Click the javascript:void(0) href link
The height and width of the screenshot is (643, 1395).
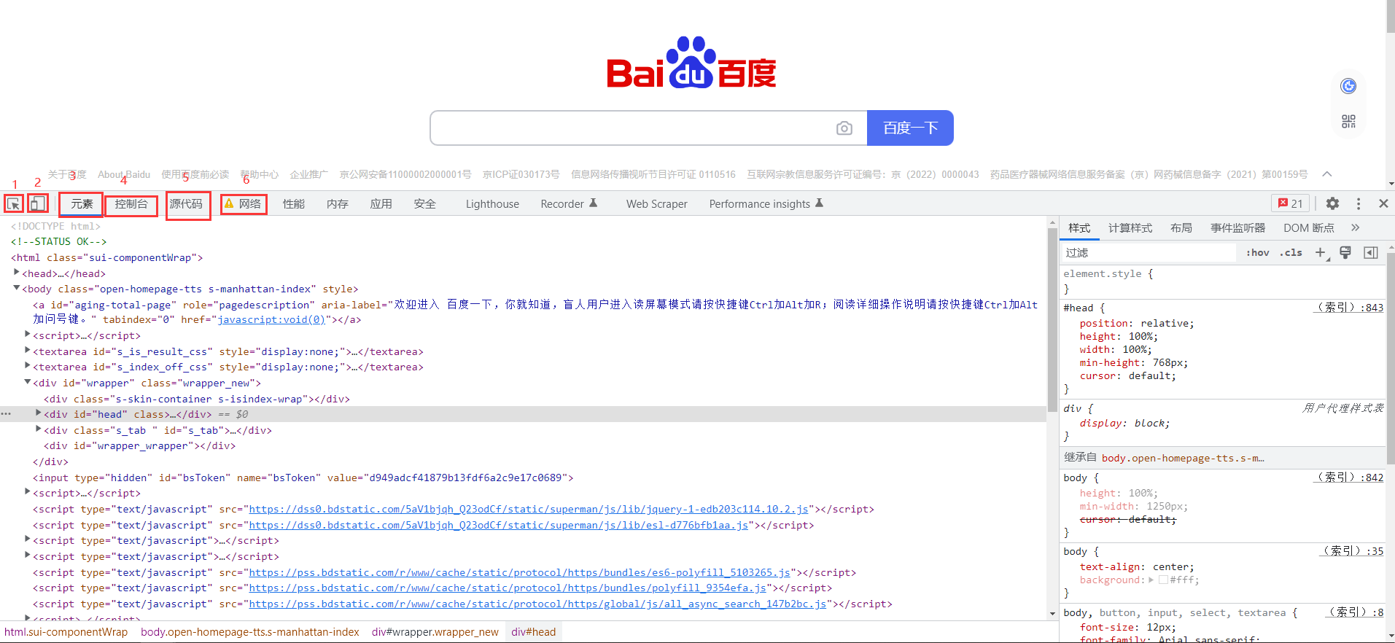pyautogui.click(x=271, y=319)
